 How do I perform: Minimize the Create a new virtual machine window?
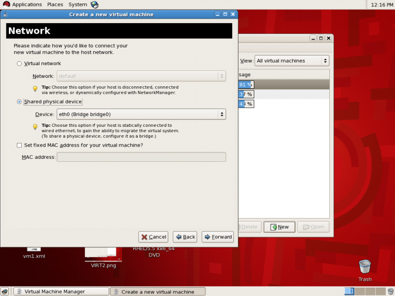pos(218,14)
